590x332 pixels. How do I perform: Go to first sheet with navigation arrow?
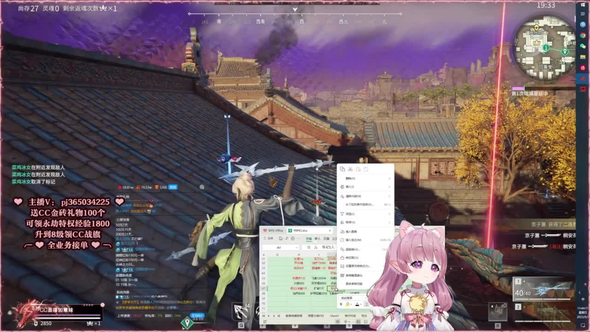pos(264,316)
